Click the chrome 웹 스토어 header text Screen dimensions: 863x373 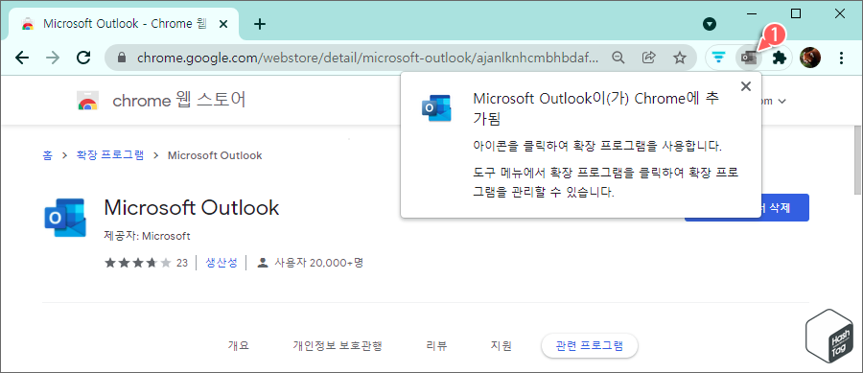point(179,101)
